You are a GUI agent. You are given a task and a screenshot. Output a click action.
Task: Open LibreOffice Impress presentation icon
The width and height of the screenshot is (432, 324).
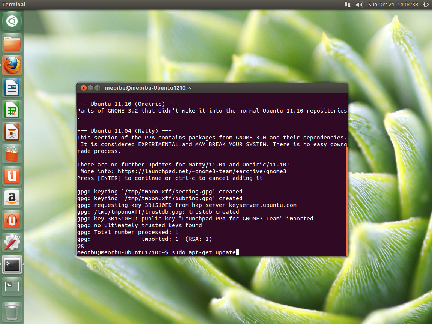(12, 132)
